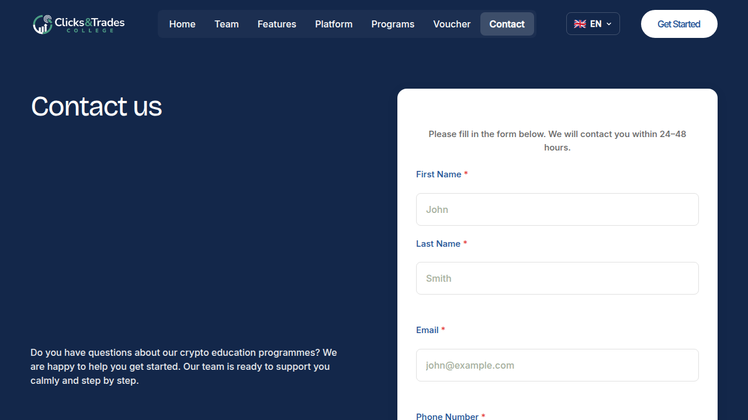
Task: Click the Contact us heading
Action: pyautogui.click(x=96, y=106)
